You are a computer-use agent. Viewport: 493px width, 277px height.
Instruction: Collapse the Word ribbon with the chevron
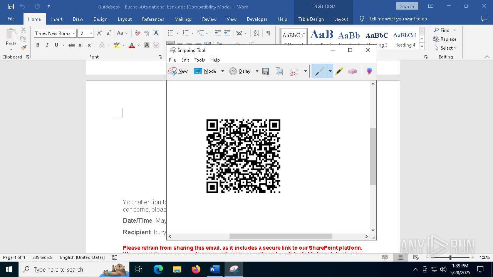(x=487, y=57)
